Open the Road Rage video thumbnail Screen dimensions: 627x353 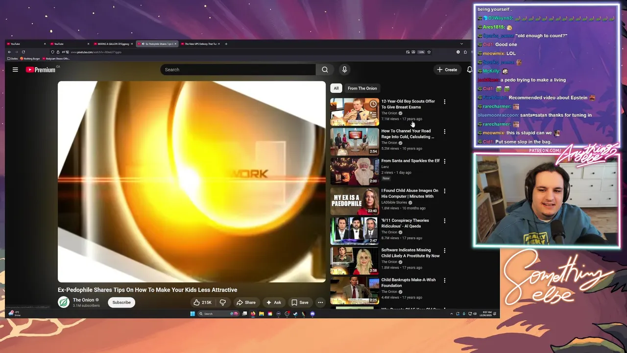[355, 142]
